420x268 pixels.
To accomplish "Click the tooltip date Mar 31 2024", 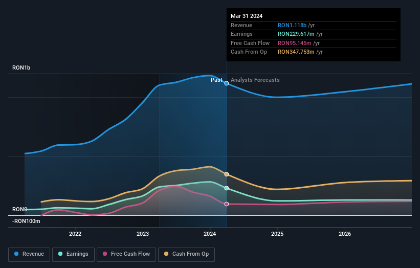I will pos(247,16).
